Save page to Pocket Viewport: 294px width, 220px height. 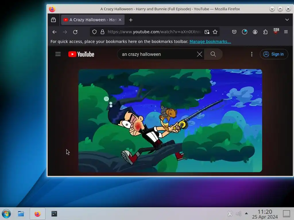pyautogui.click(x=234, y=32)
